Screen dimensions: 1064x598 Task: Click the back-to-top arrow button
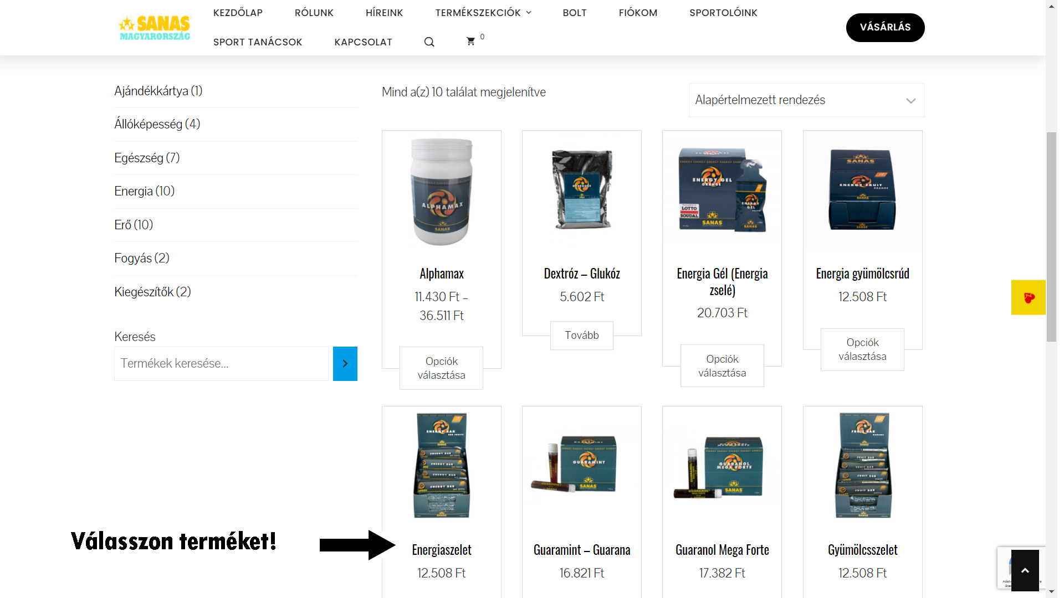click(x=1025, y=570)
